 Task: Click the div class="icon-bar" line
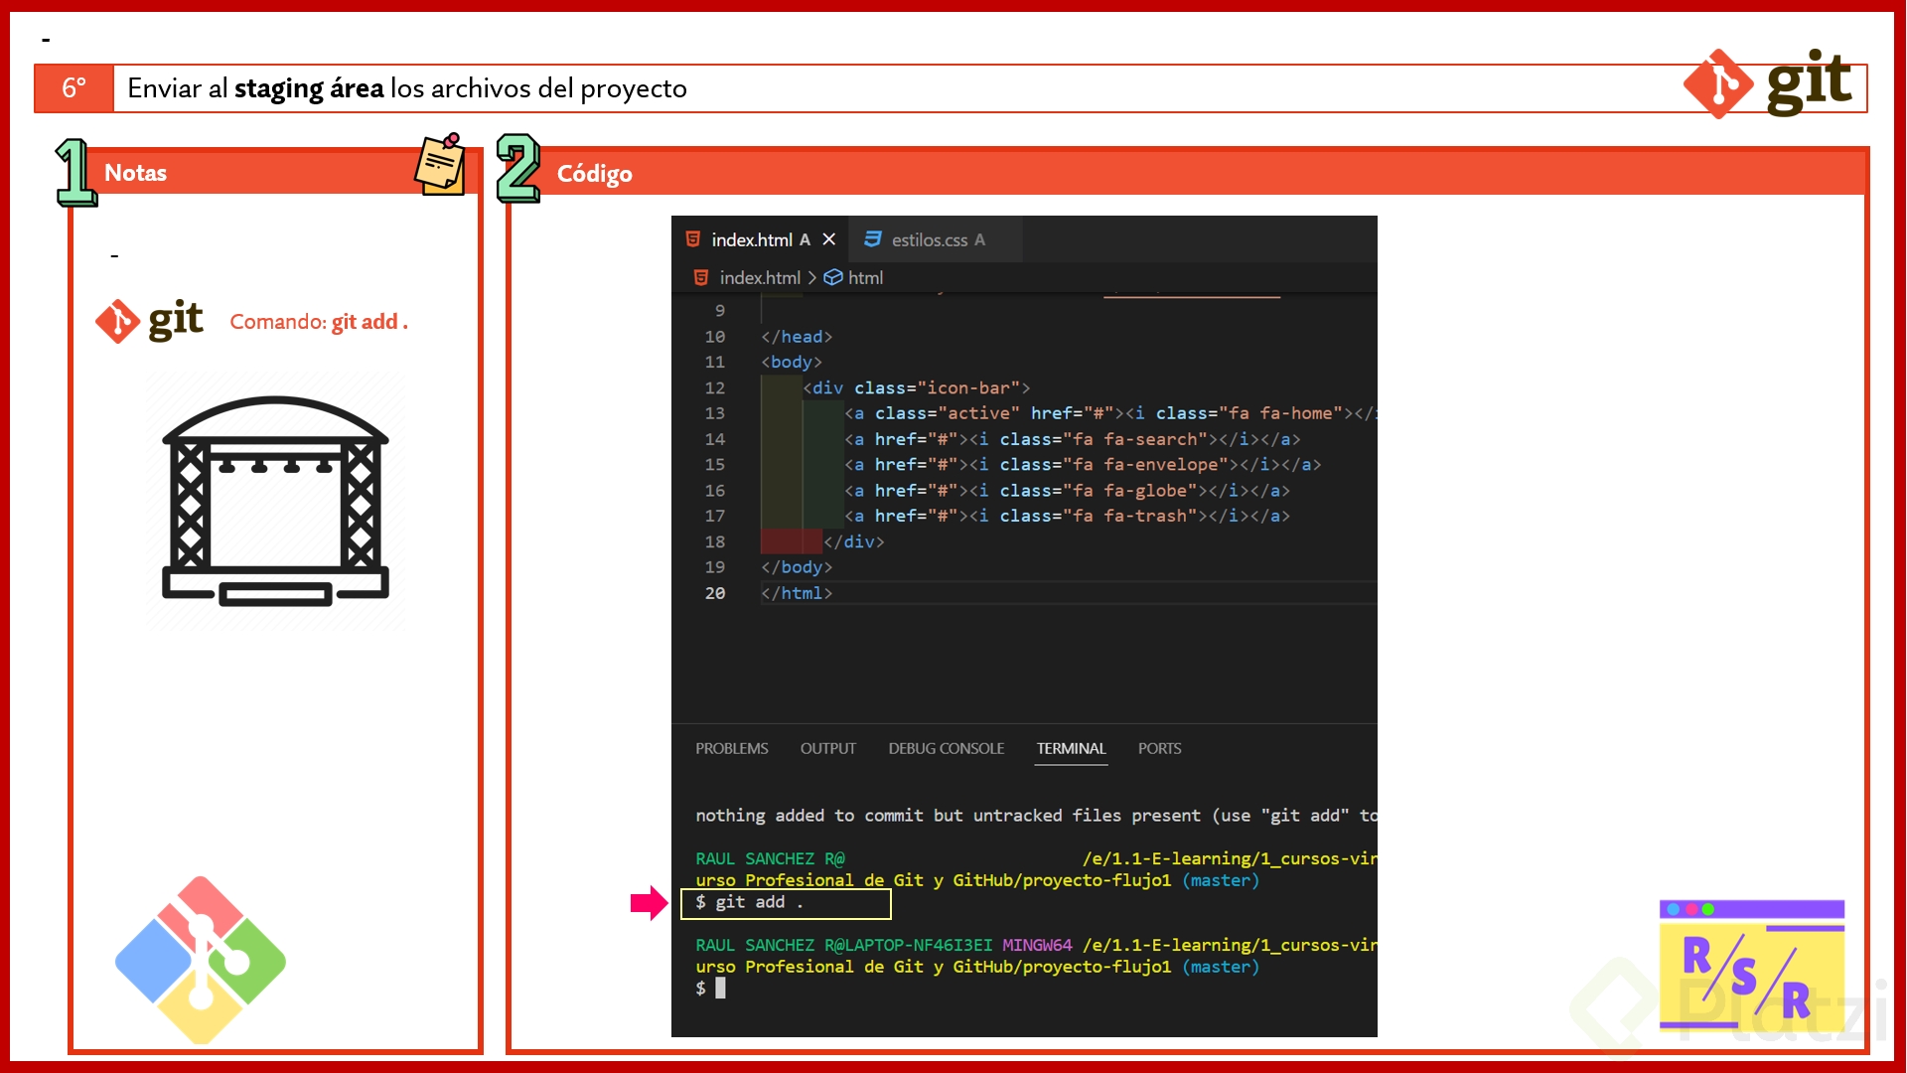(916, 388)
